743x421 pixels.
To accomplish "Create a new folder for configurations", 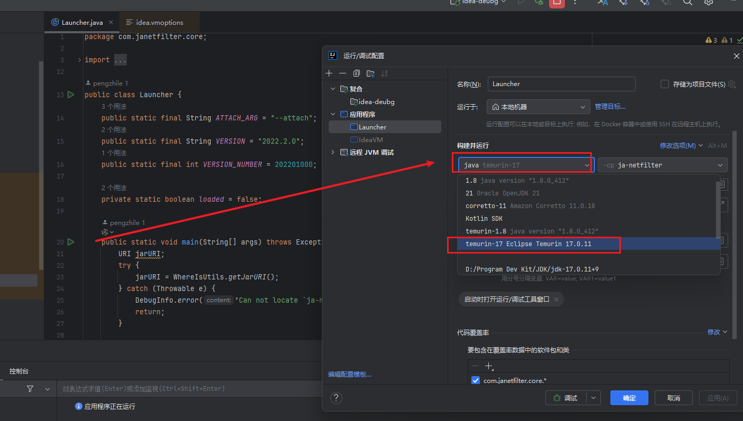I will (x=370, y=73).
